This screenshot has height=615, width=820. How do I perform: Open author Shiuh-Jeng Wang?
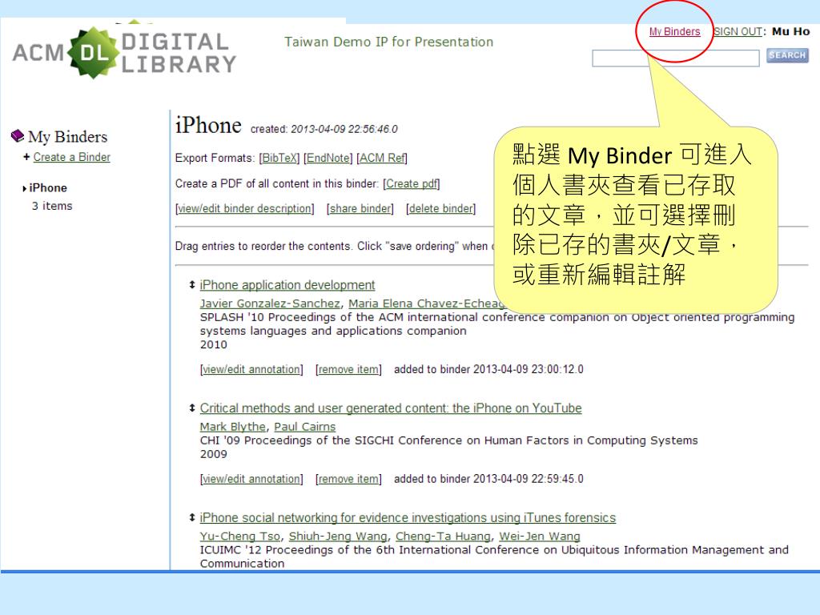(x=339, y=536)
